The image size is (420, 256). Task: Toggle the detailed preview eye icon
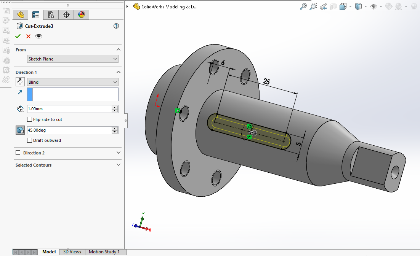(38, 36)
